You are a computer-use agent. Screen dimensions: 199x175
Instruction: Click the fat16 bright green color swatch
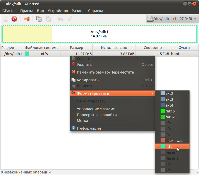click(x=163, y=111)
